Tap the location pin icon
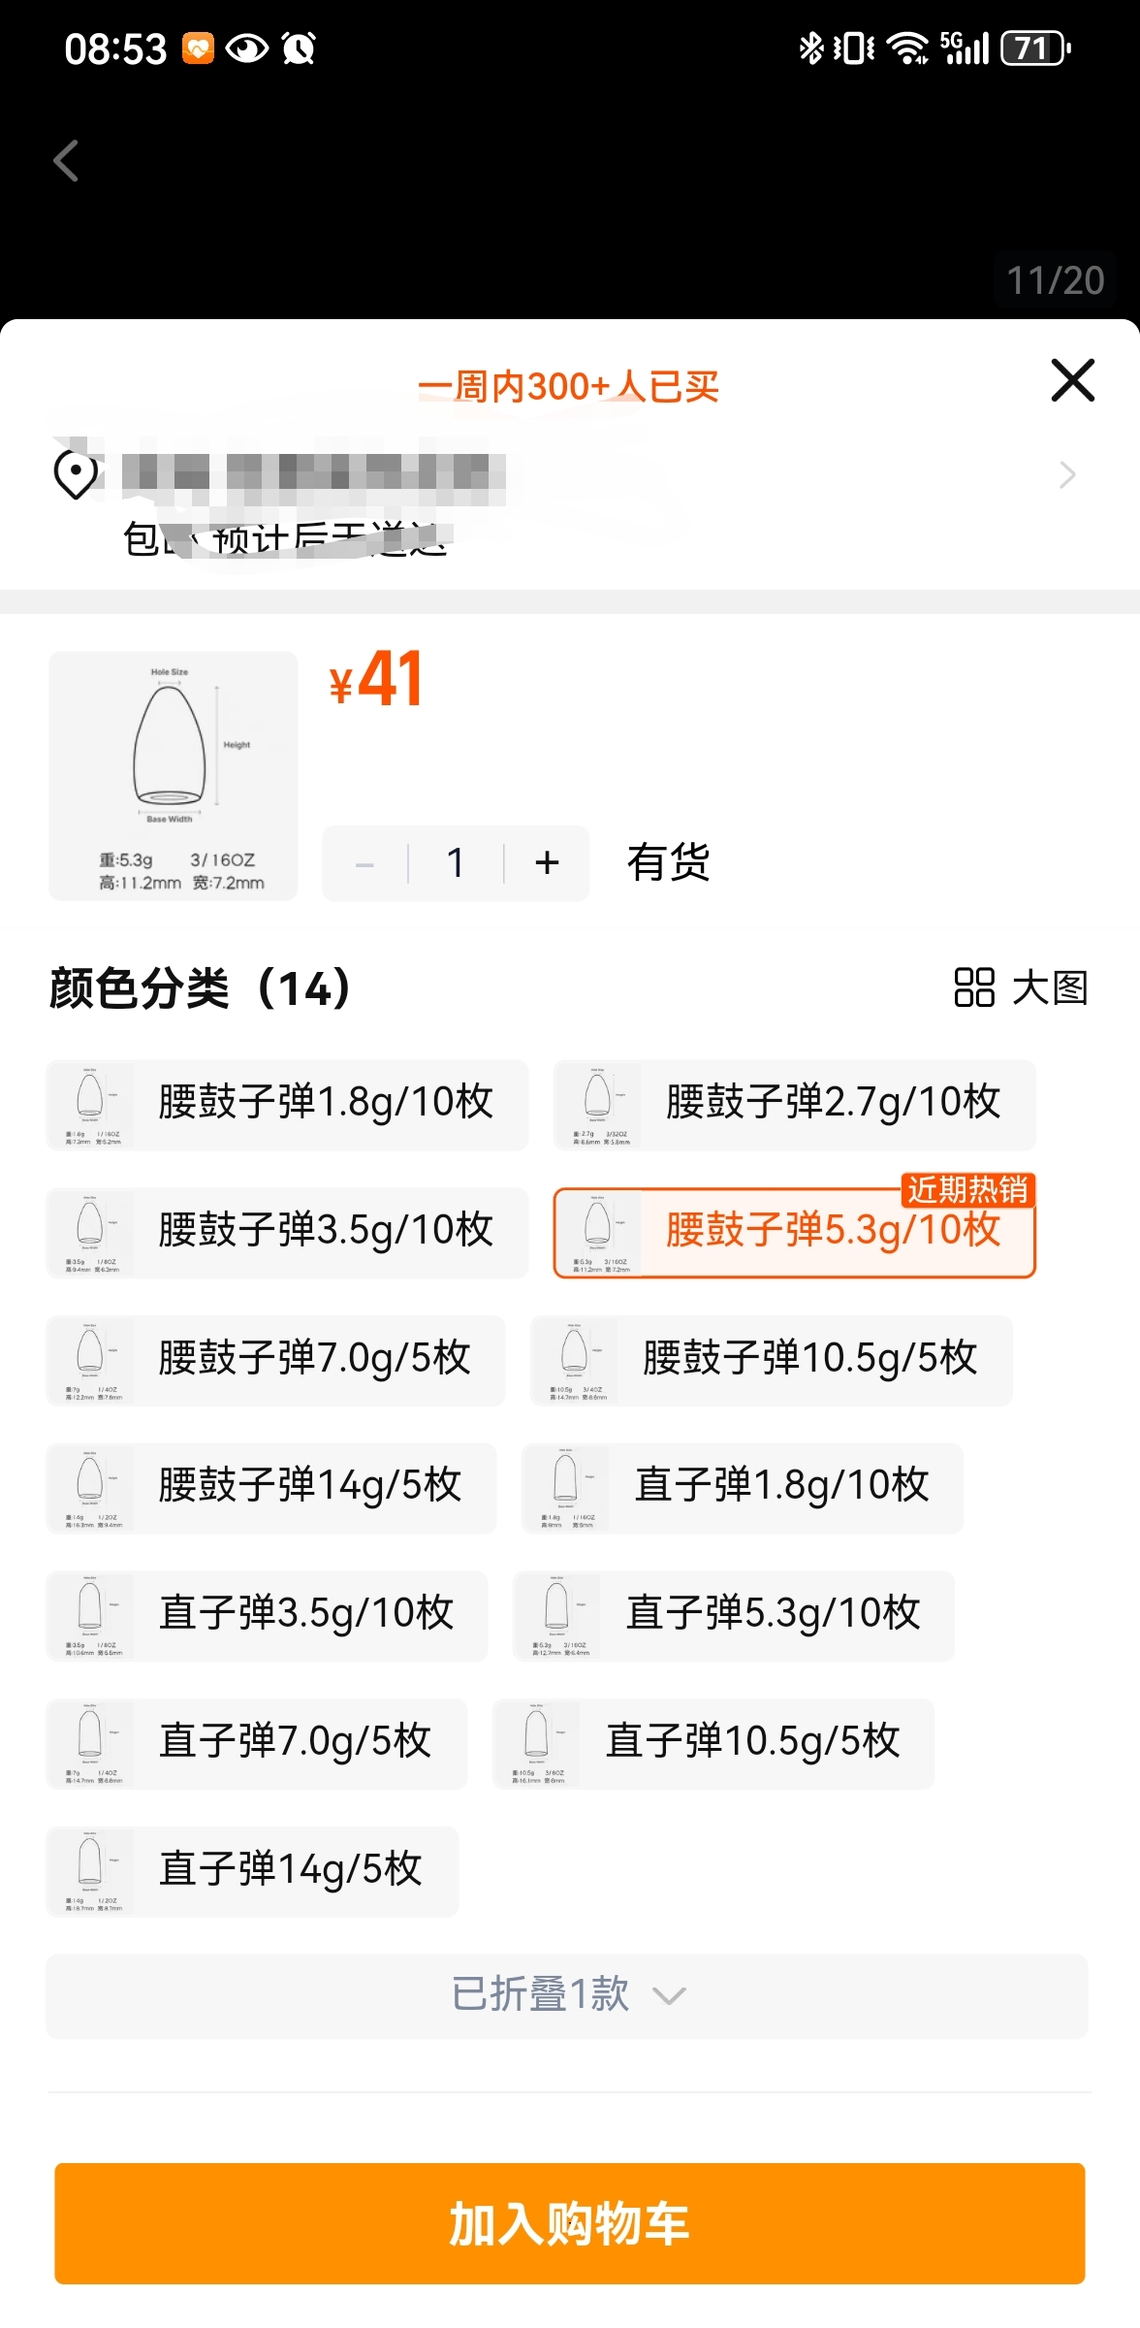Screen dimensions: 1140x2328 pyautogui.click(x=76, y=475)
